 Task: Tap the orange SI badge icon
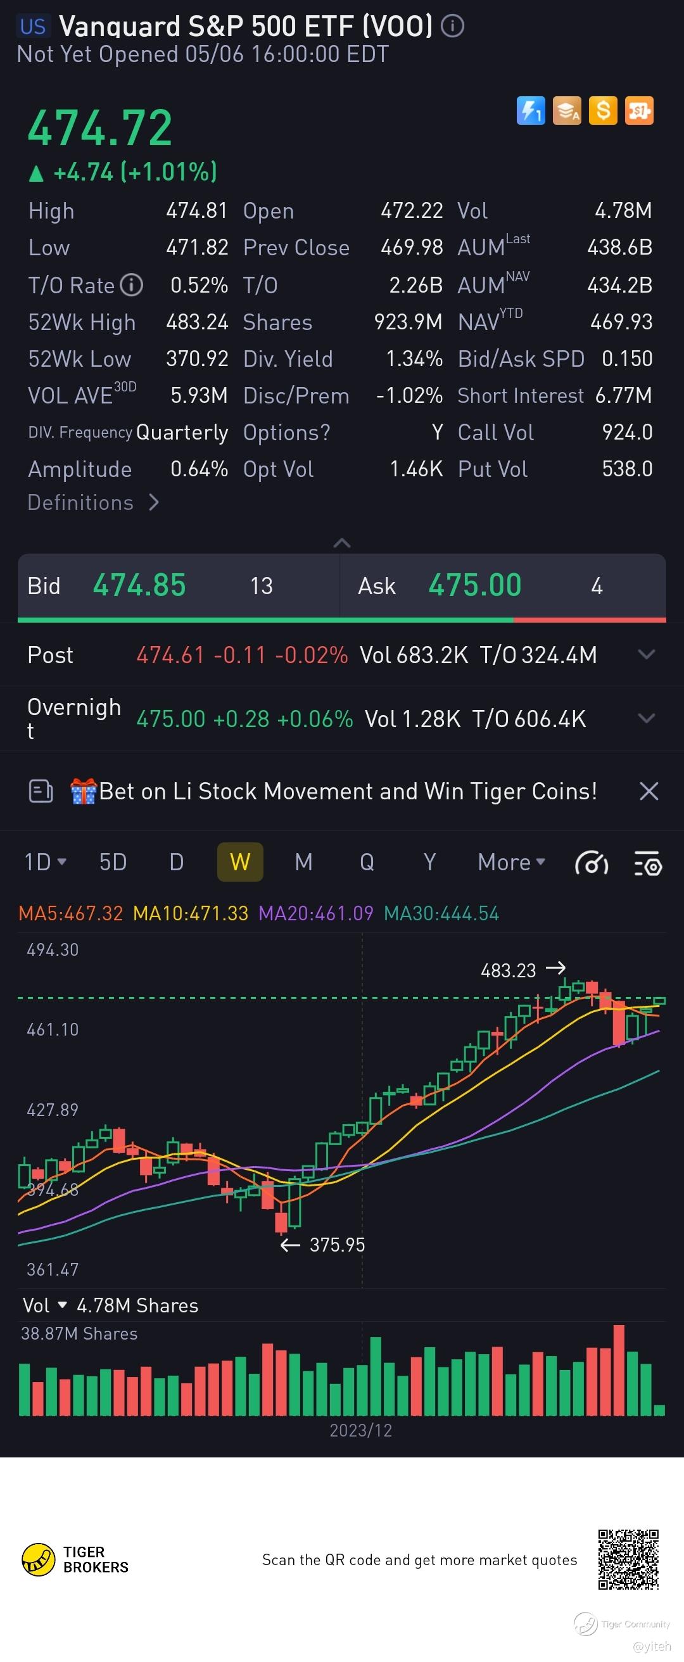[x=640, y=111]
